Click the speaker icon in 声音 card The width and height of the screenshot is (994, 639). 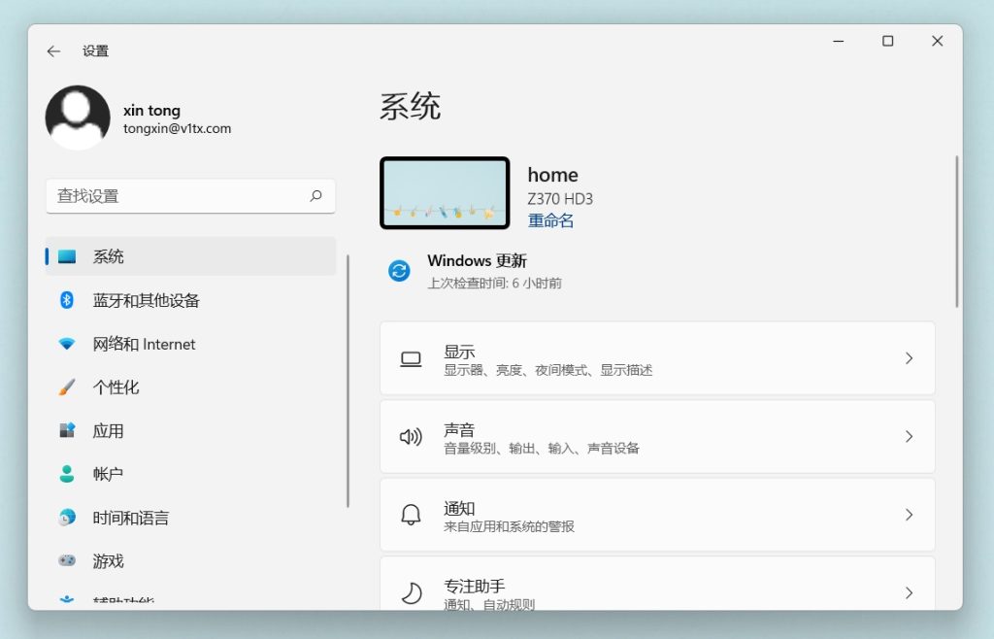click(411, 437)
